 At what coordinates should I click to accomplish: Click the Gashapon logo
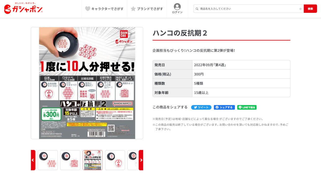(x=23, y=8)
